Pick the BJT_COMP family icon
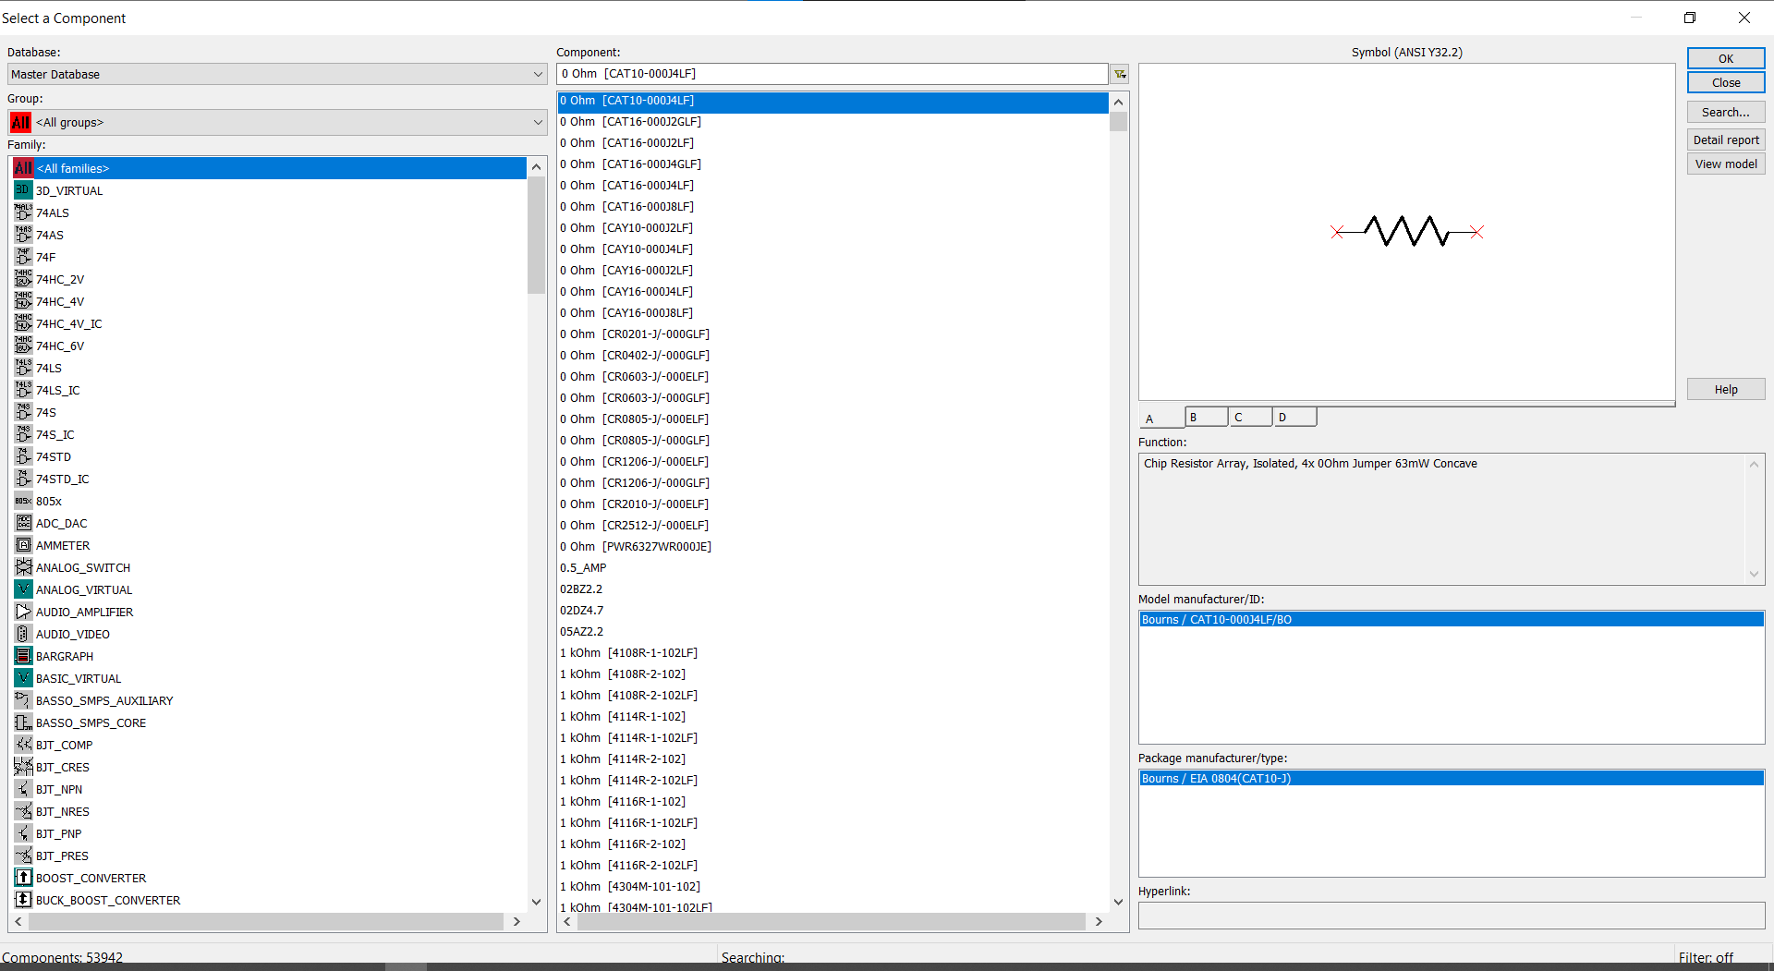Image resolution: width=1774 pixels, height=971 pixels. [x=23, y=745]
